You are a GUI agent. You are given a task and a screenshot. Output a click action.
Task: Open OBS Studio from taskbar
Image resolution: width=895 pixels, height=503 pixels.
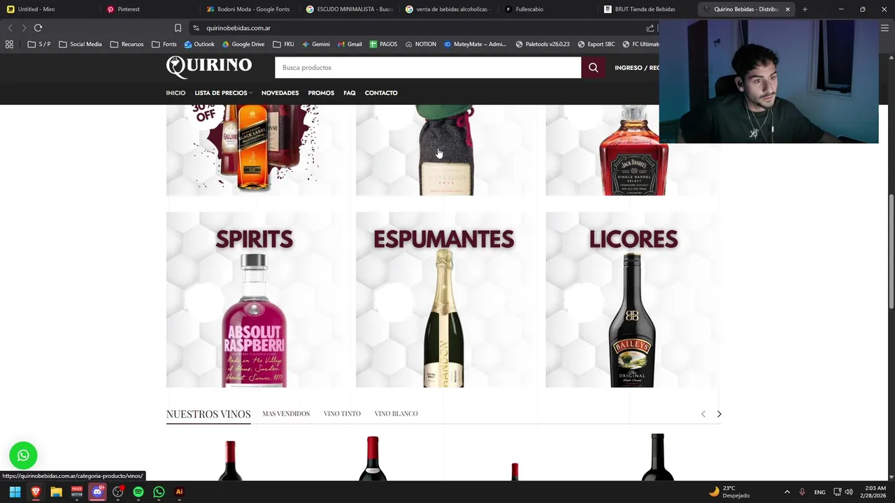tap(117, 492)
